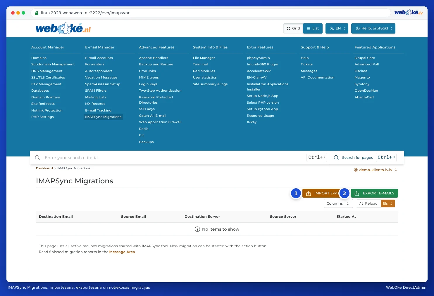Click the padlock icon in the address bar

click(37, 13)
